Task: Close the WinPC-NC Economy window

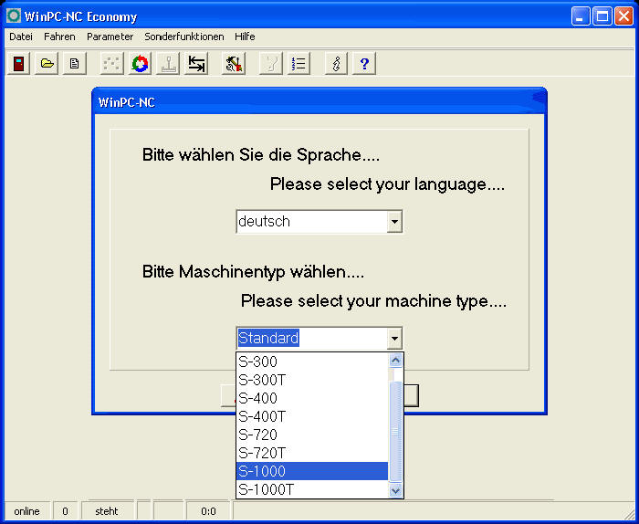Action: pyautogui.click(x=623, y=16)
